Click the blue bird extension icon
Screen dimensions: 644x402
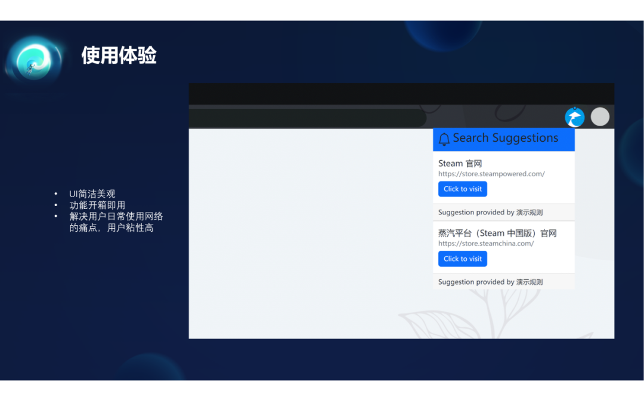(x=575, y=117)
